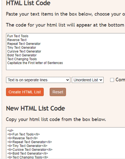
Task: Click '<li>Text Changing Tools</li>' output line
Action: (28, 157)
